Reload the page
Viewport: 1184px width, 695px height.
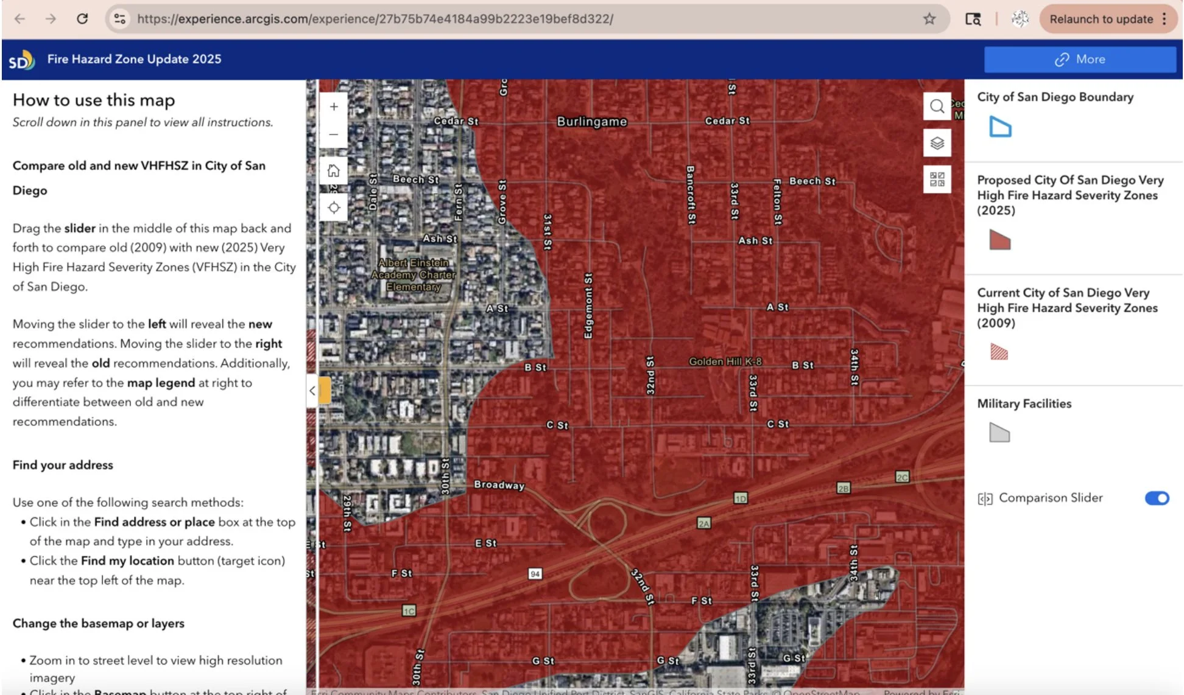tap(82, 19)
